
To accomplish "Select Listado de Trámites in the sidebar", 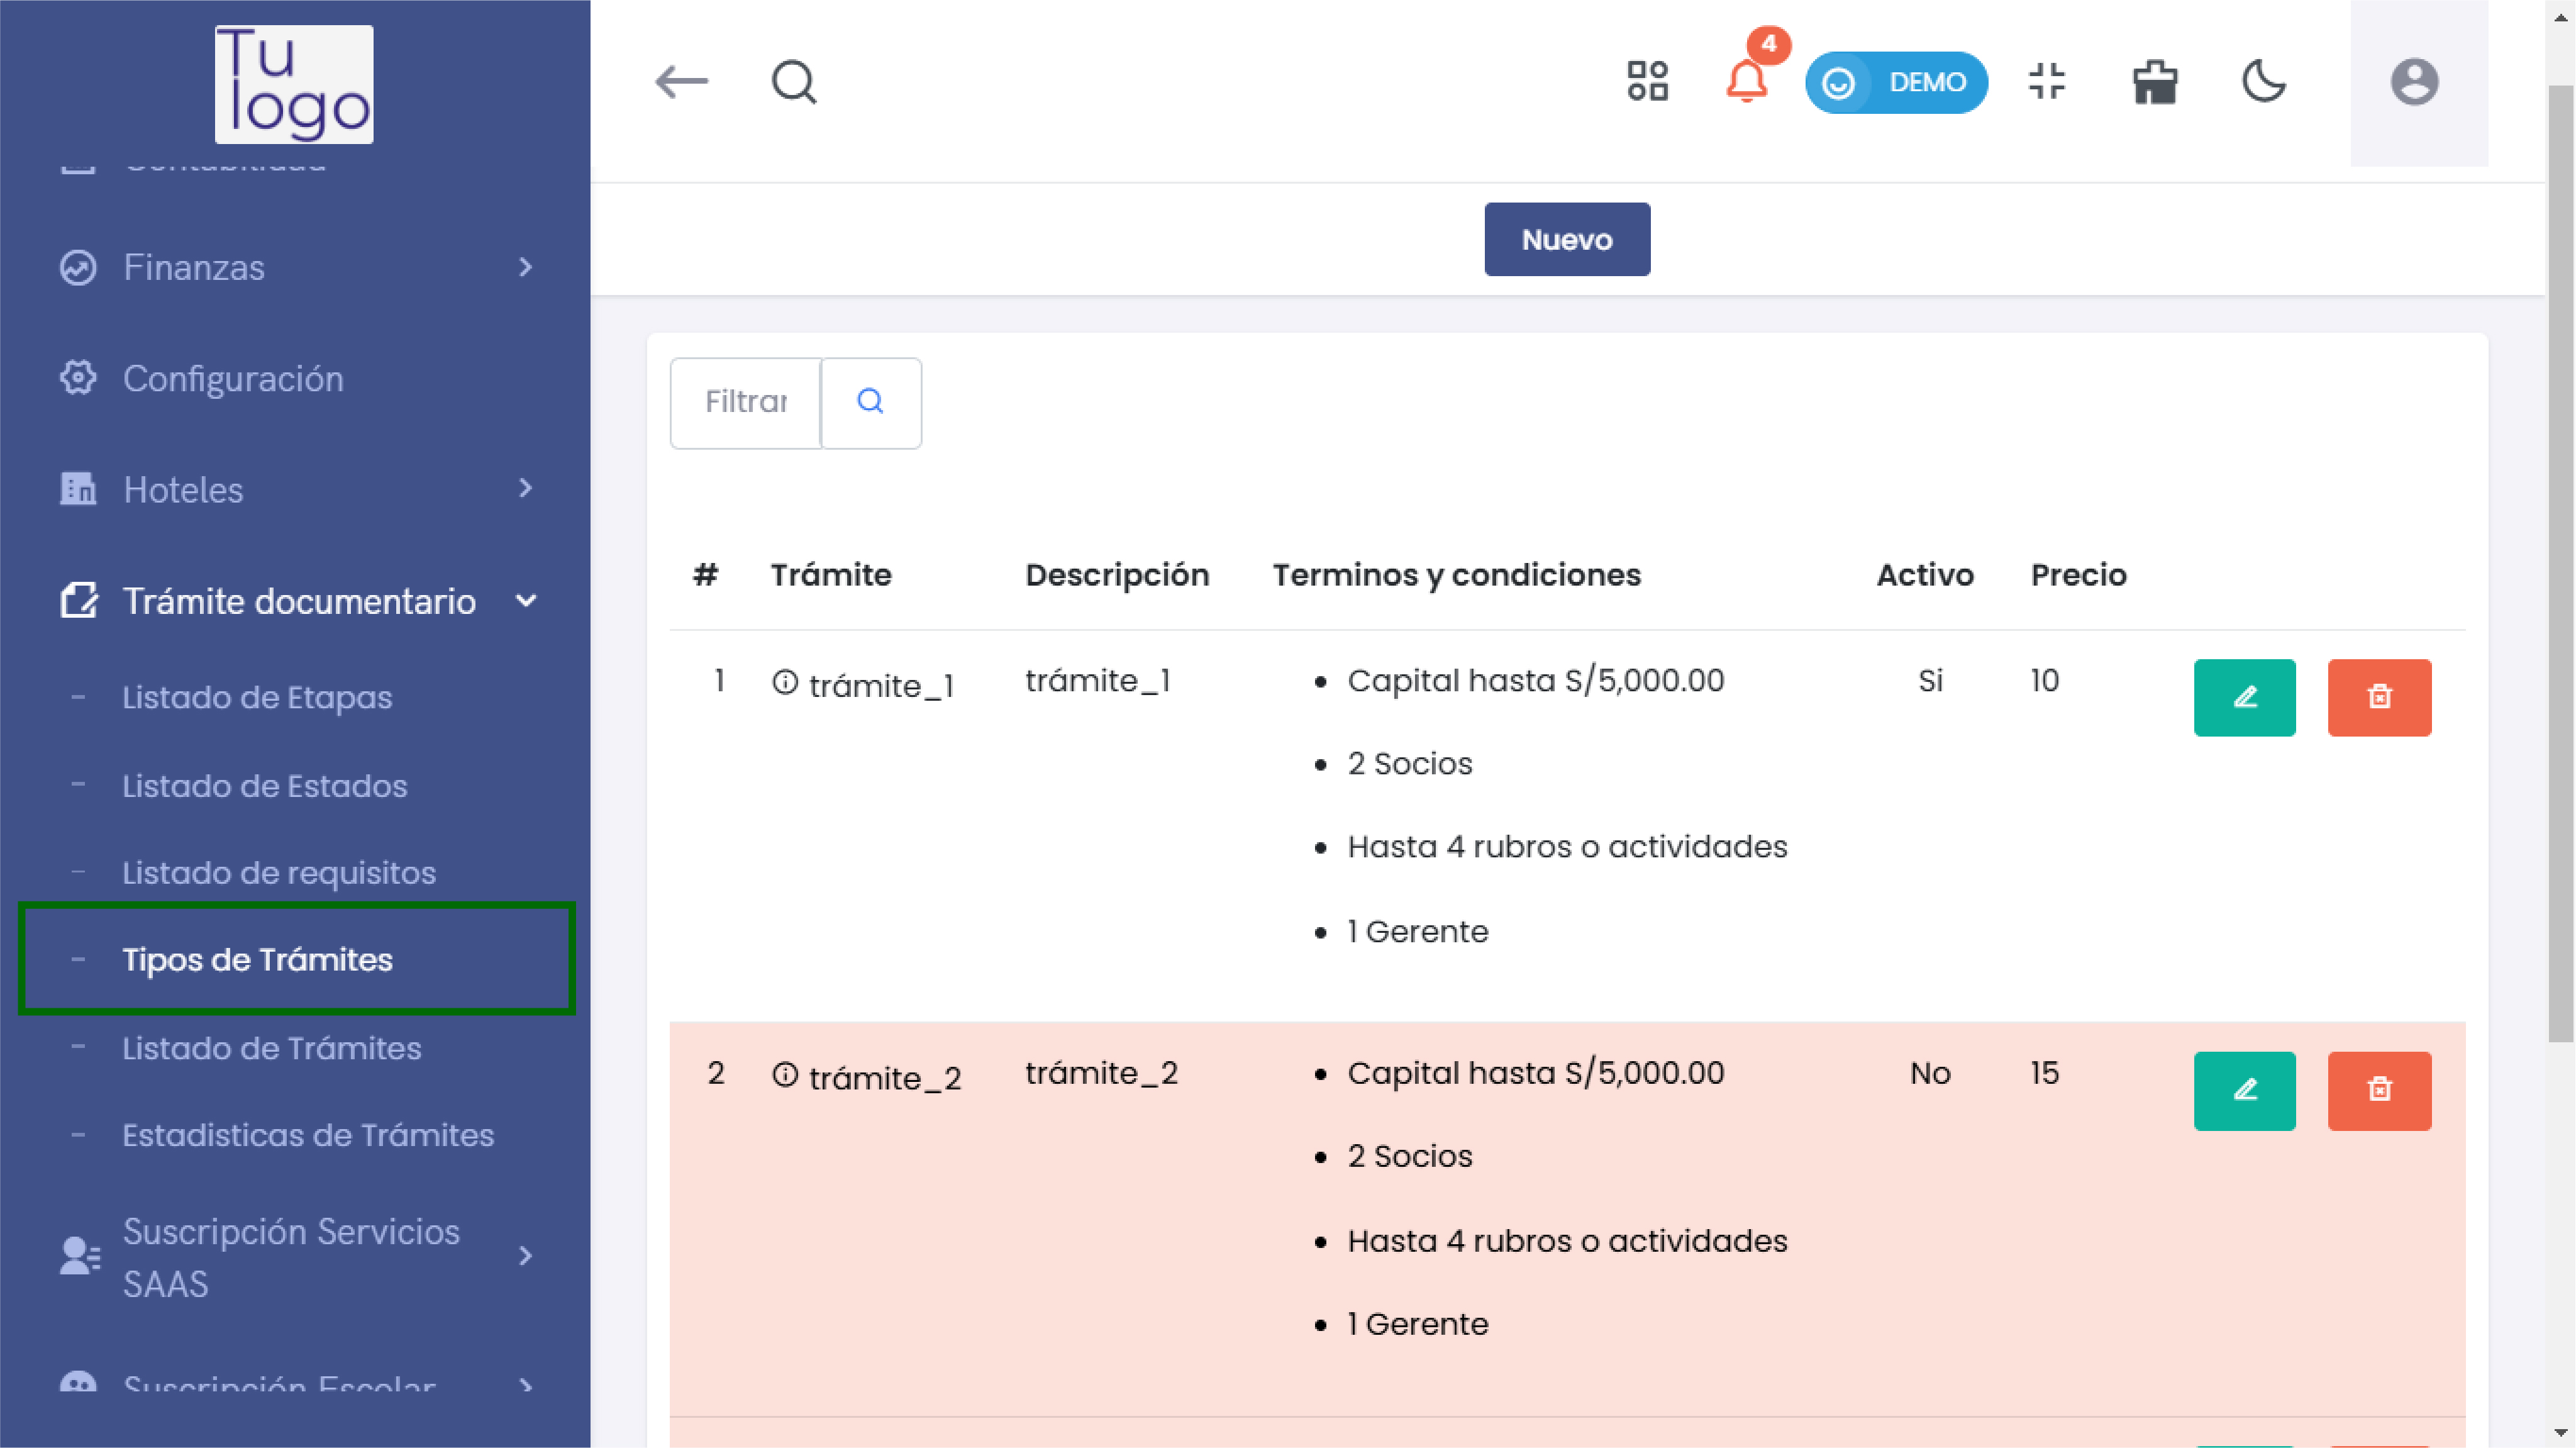I will (271, 1048).
